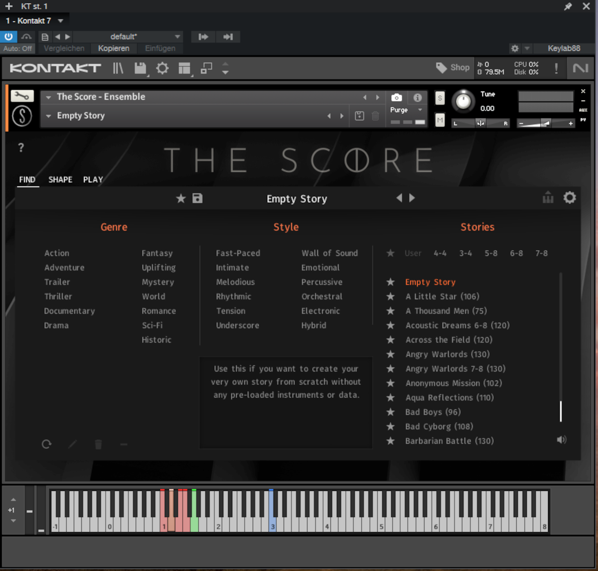Select the Orchestral style
Image resolution: width=598 pixels, height=571 pixels.
322,296
